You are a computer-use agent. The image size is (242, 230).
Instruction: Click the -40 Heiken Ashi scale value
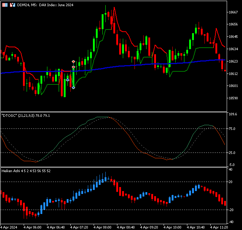231,222
